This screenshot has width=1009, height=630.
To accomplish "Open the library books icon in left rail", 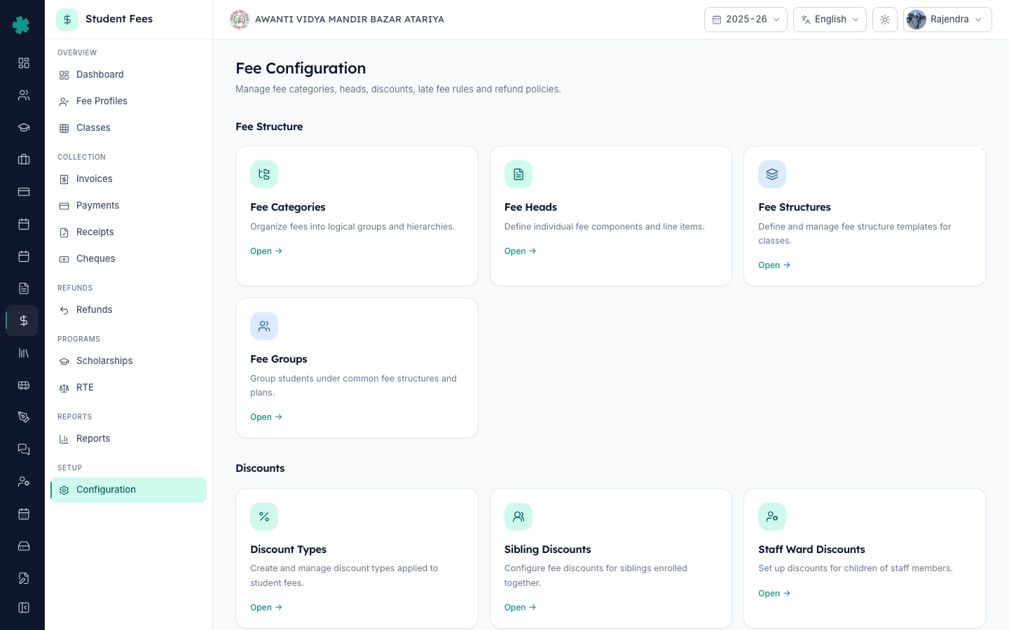I will [24, 353].
